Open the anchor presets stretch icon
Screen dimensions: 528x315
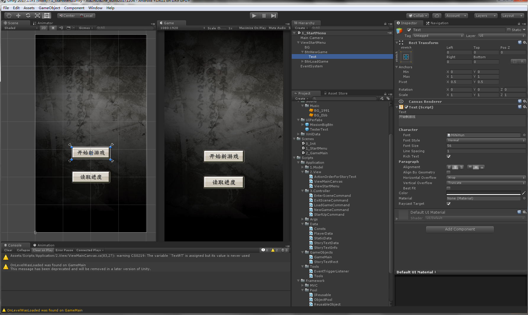click(406, 57)
